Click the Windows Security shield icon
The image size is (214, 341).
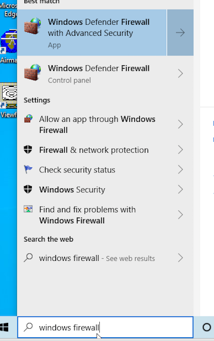coord(28,189)
